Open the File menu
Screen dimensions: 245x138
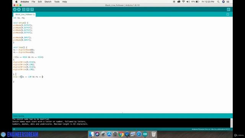pos(33,2)
